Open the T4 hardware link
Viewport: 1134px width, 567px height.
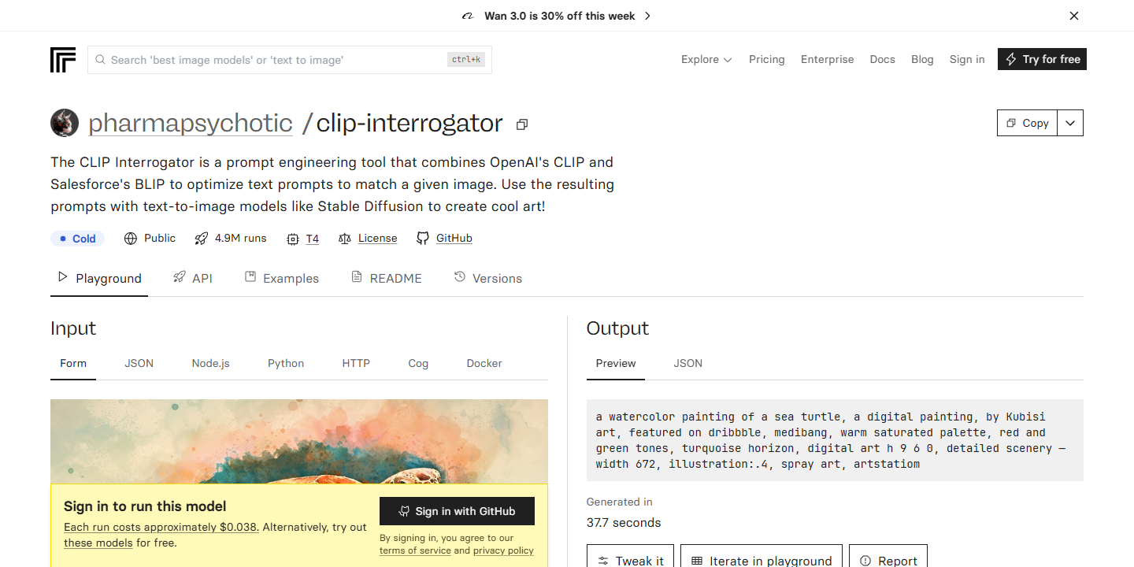point(313,239)
